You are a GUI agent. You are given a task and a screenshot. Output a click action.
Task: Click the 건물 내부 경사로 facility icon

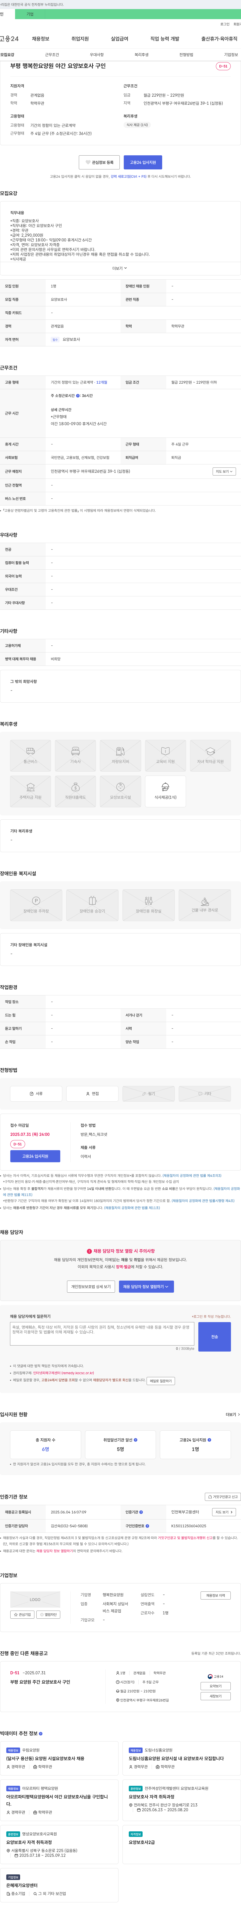tap(204, 905)
